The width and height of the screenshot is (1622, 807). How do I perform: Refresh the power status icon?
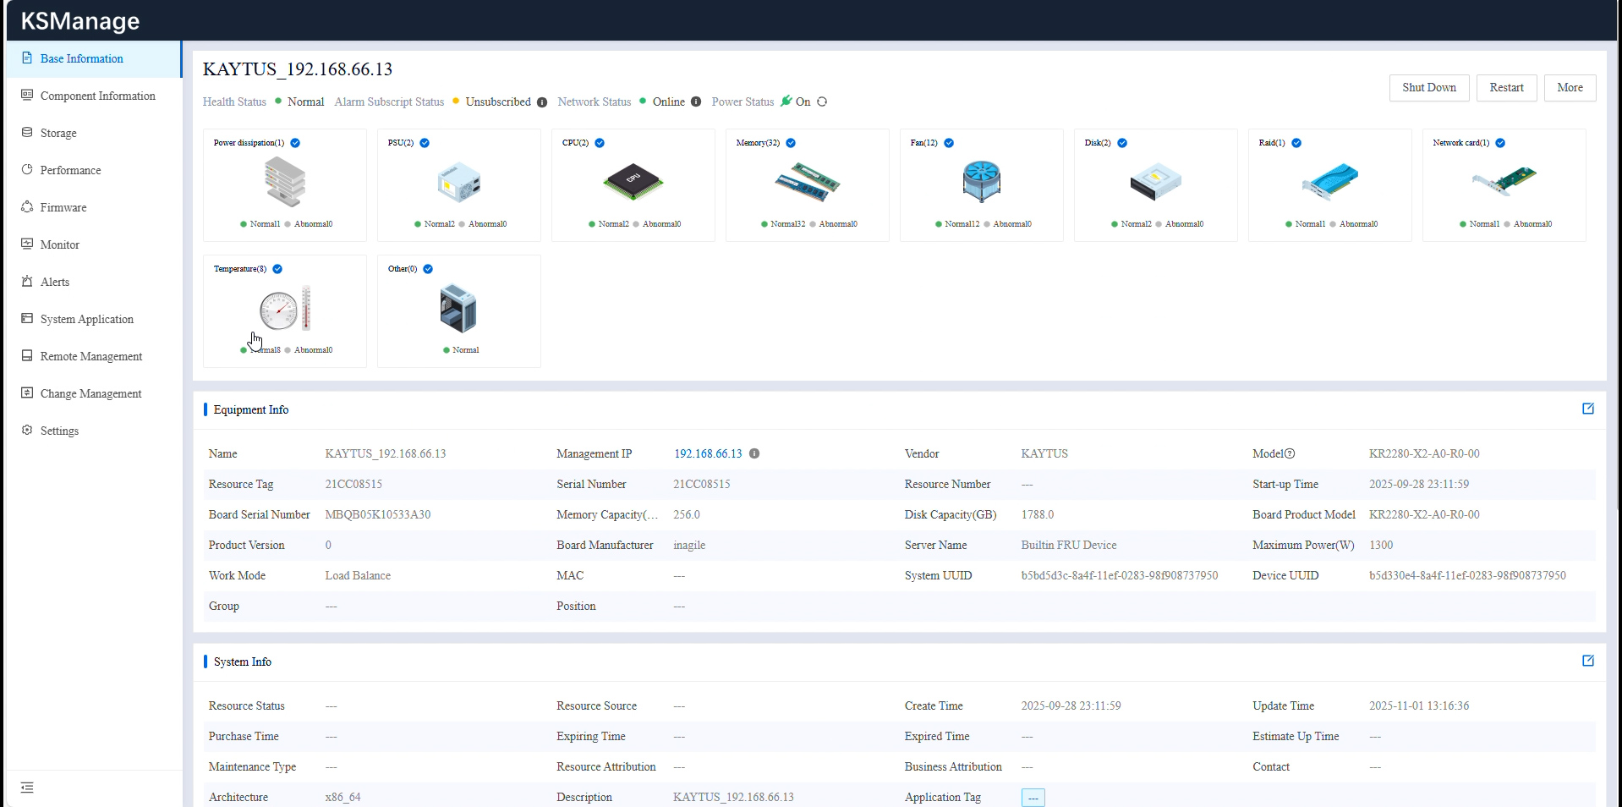tap(822, 102)
